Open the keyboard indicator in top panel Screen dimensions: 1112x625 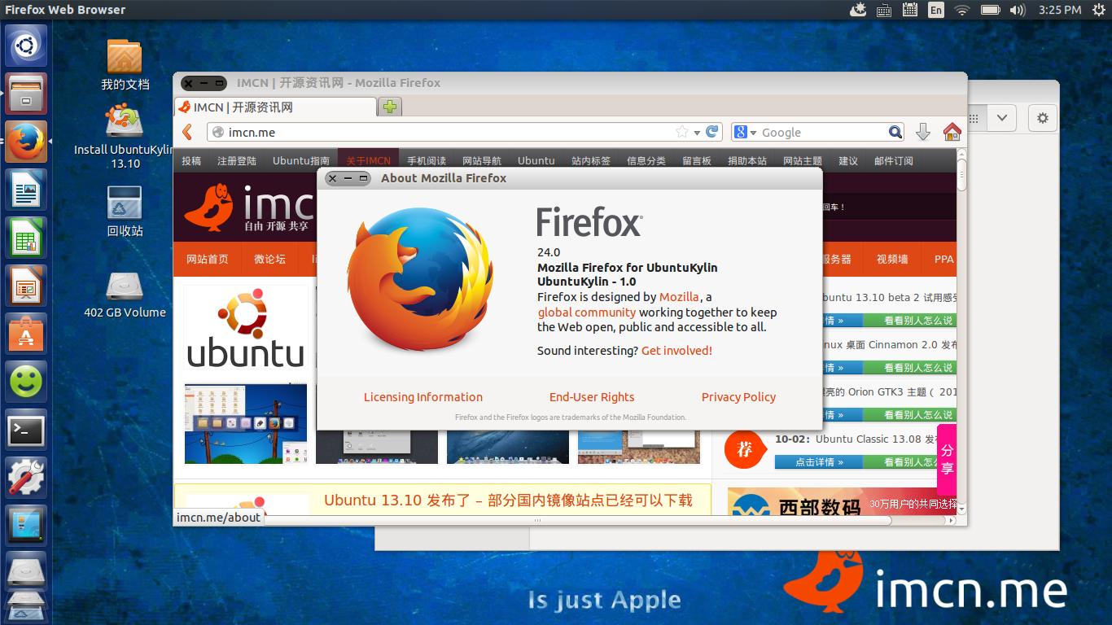884,10
